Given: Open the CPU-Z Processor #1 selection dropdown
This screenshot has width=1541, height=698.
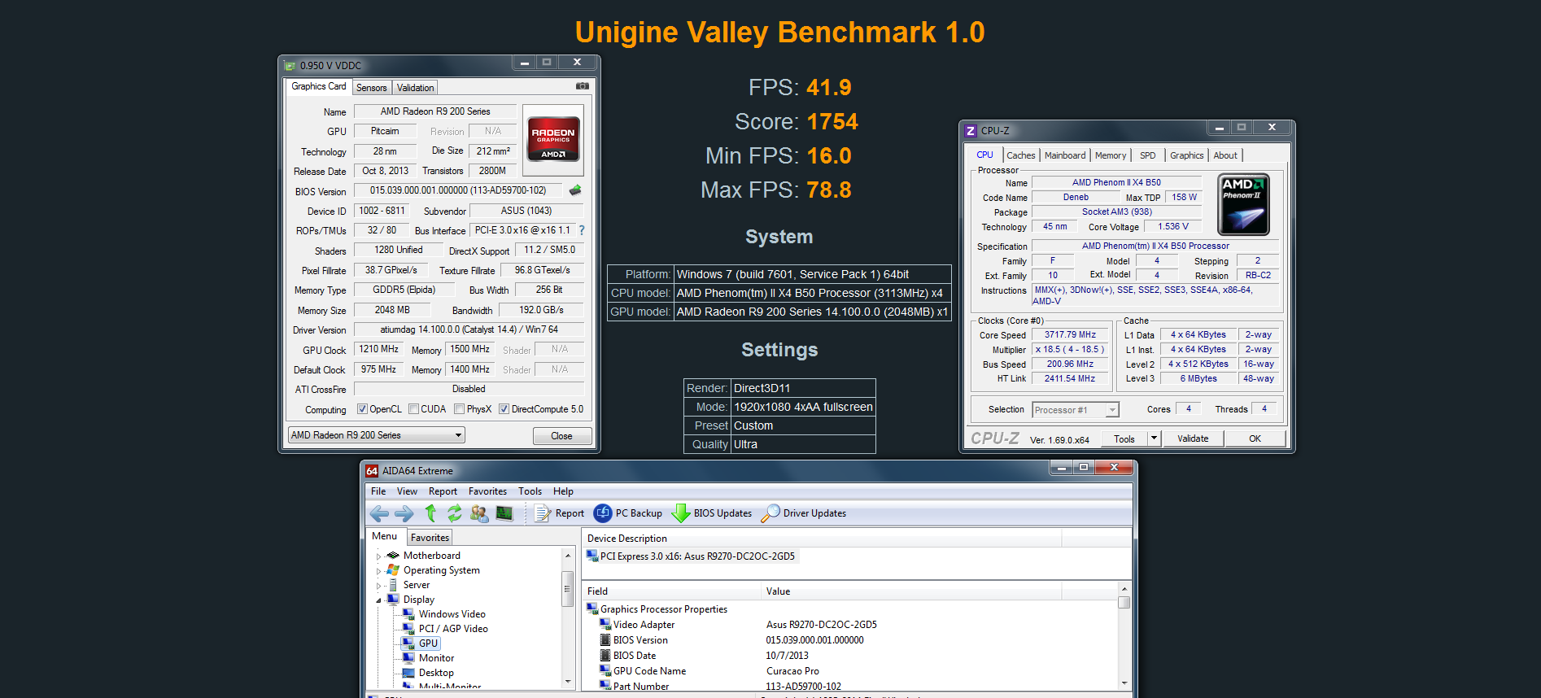Looking at the screenshot, I should tap(1076, 410).
